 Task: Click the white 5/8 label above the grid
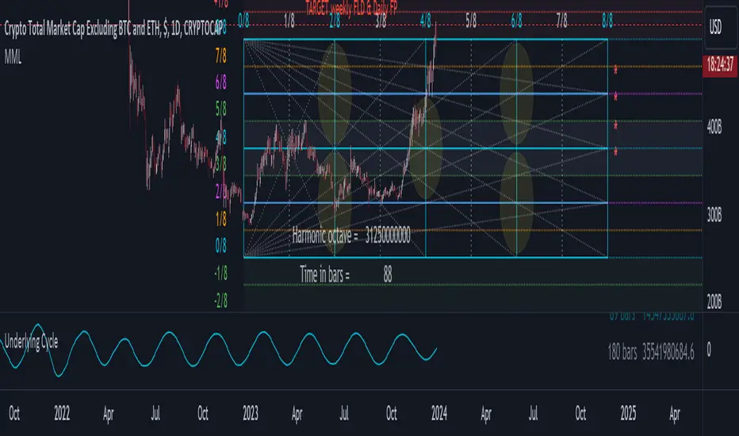[471, 21]
